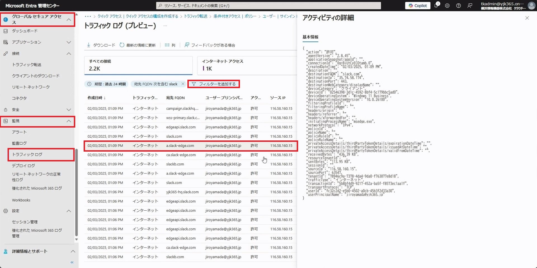
Task: Follow the 条件付きアクセス | ポリシー breadcrumb link
Action: point(235,16)
